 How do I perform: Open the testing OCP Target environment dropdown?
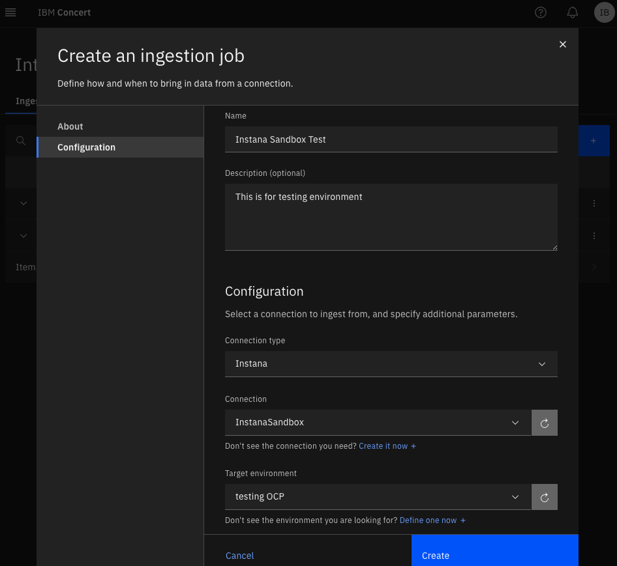click(x=378, y=497)
